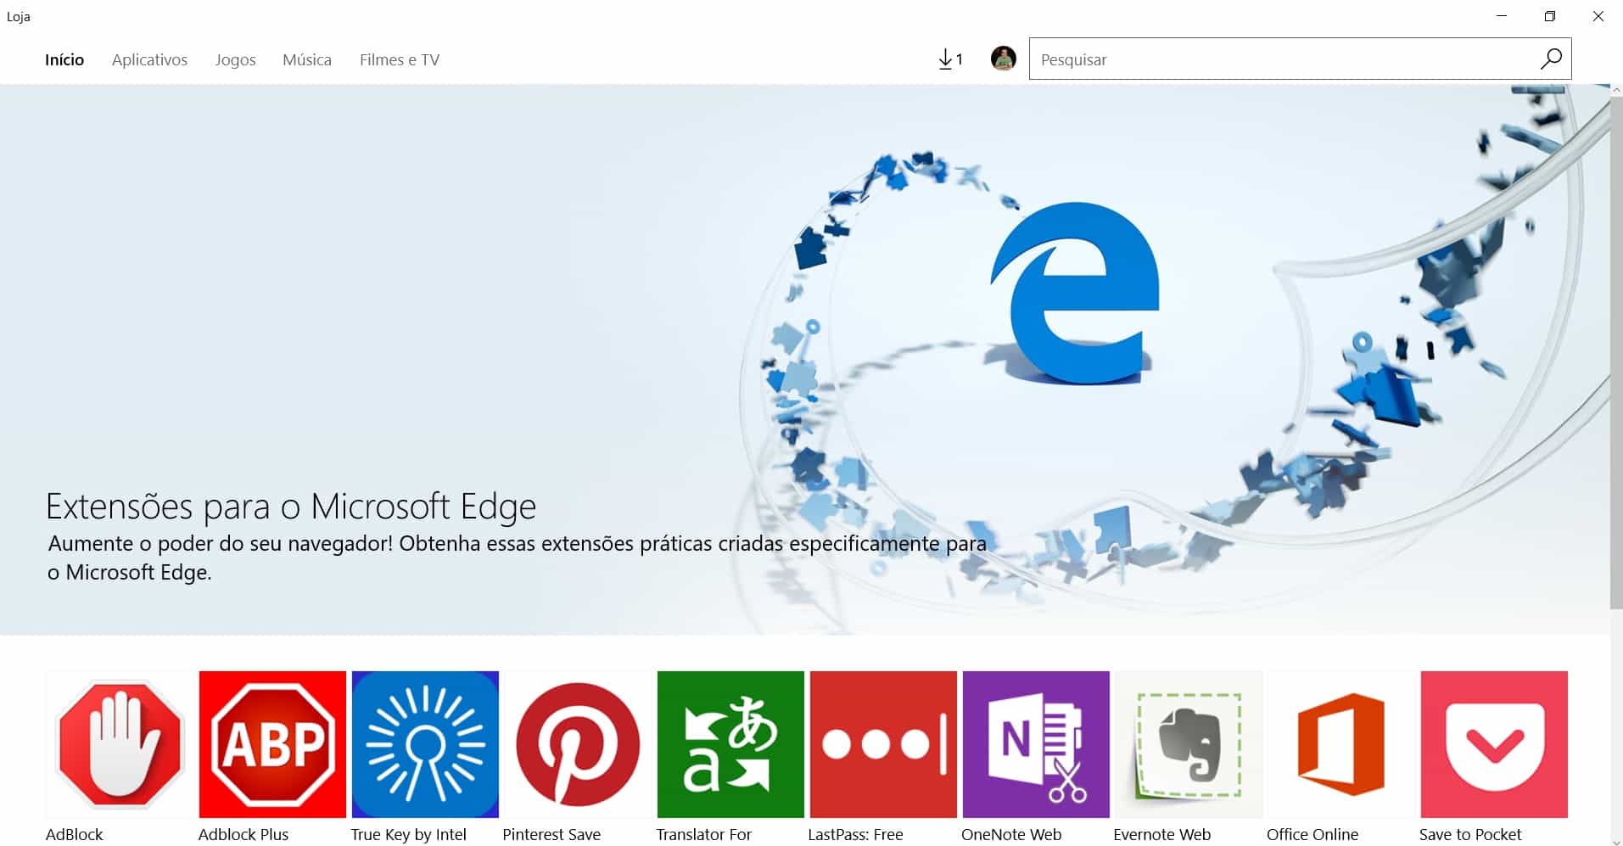Click the AdBlock text label

(x=74, y=834)
